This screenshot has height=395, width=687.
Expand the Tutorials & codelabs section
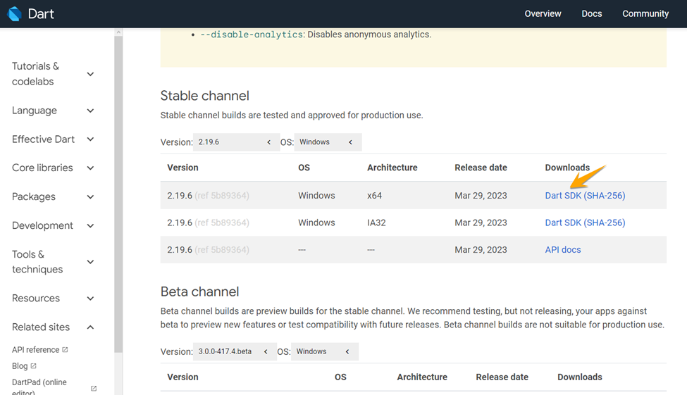pyautogui.click(x=90, y=74)
